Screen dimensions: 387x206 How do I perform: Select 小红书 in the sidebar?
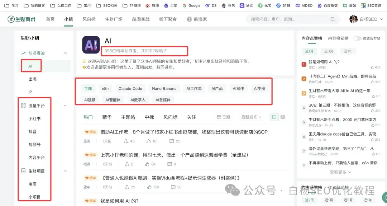pos(34,119)
